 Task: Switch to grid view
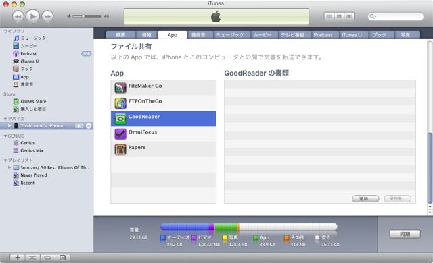click(339, 16)
